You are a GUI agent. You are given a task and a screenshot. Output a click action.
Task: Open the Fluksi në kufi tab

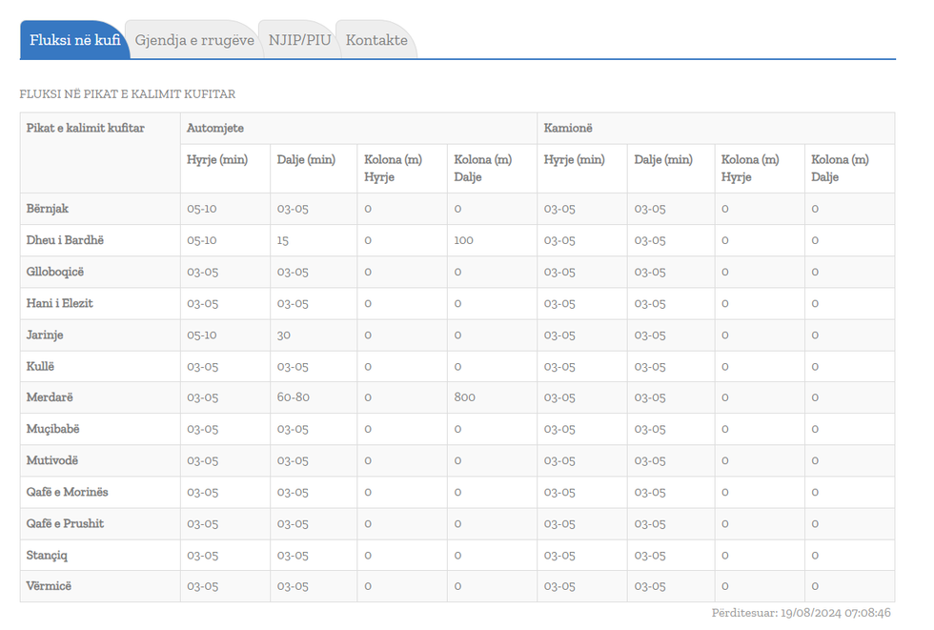coord(74,40)
